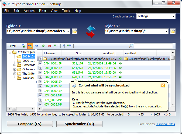The width and height of the screenshot is (182, 134).
Task: Expand the Camcorde folder tree node
Action: tap(15, 65)
